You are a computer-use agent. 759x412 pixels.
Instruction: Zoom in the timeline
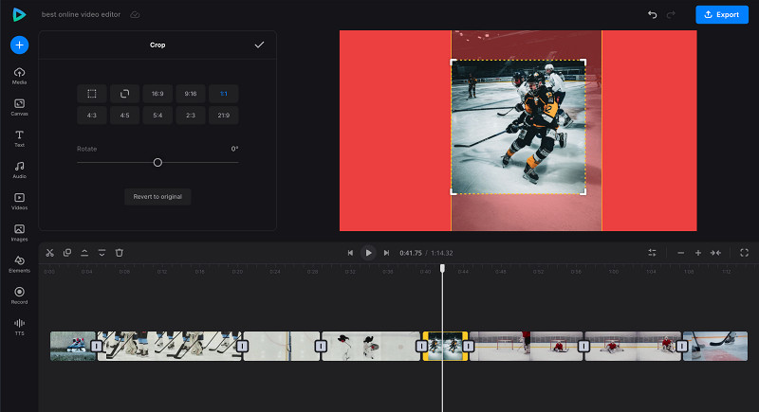point(698,253)
